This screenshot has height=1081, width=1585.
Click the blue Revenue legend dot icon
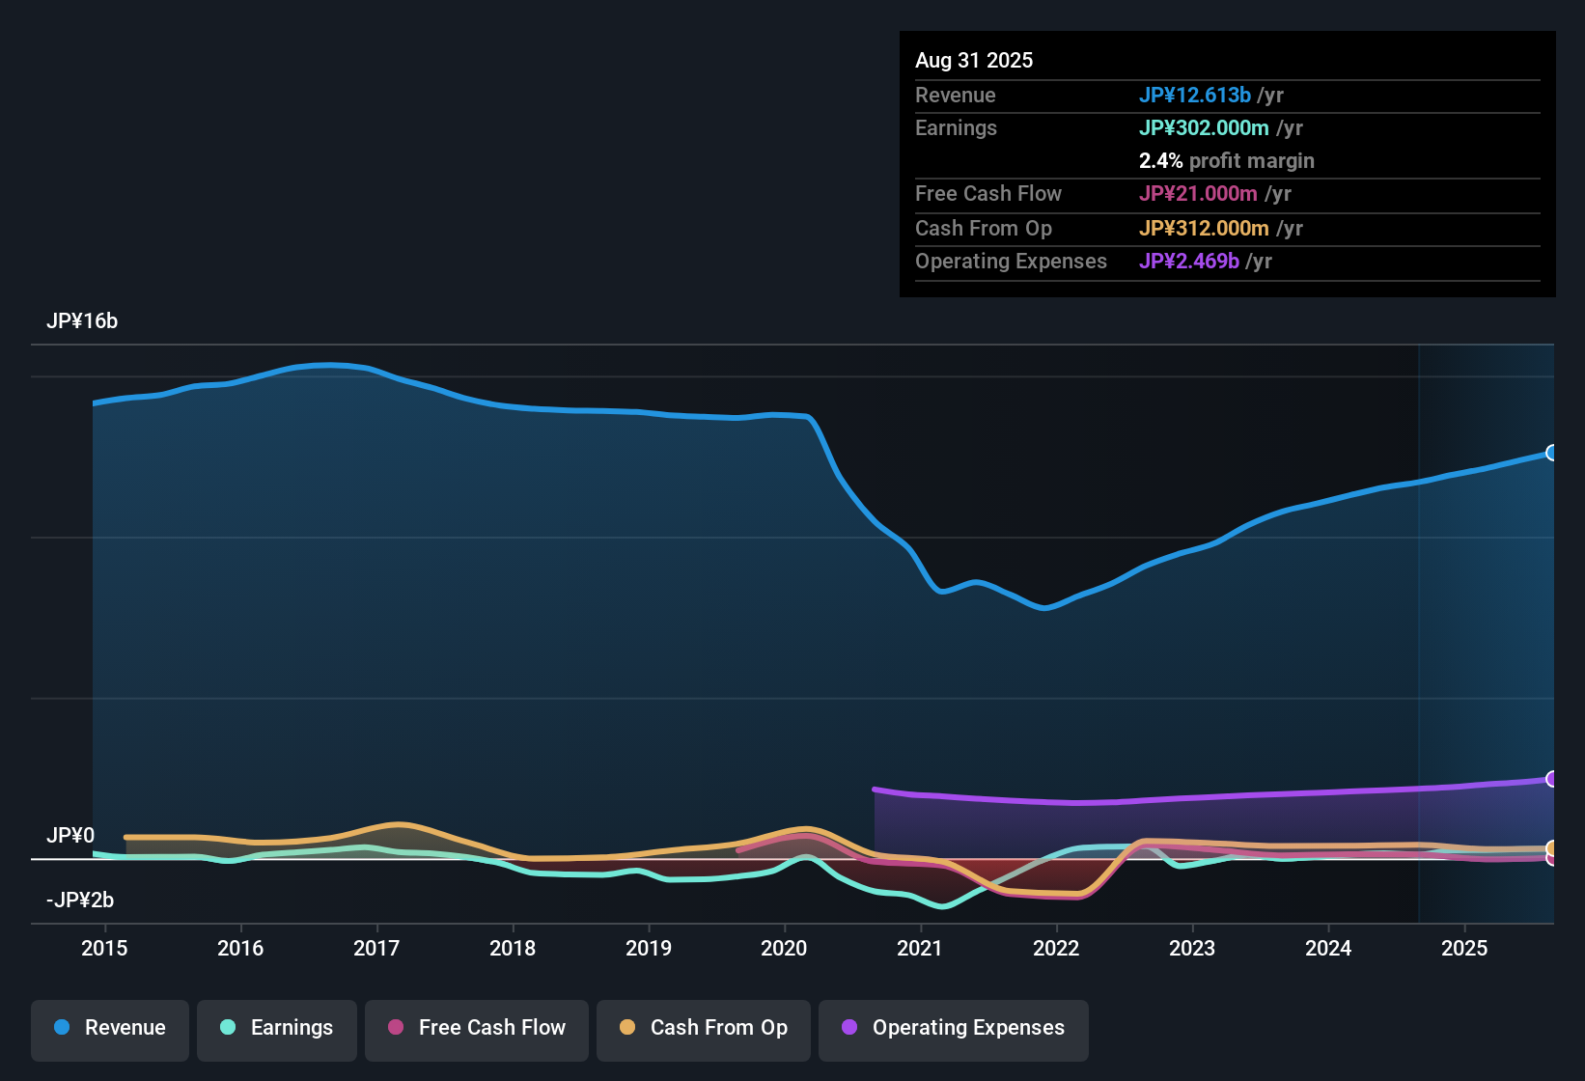click(61, 1028)
